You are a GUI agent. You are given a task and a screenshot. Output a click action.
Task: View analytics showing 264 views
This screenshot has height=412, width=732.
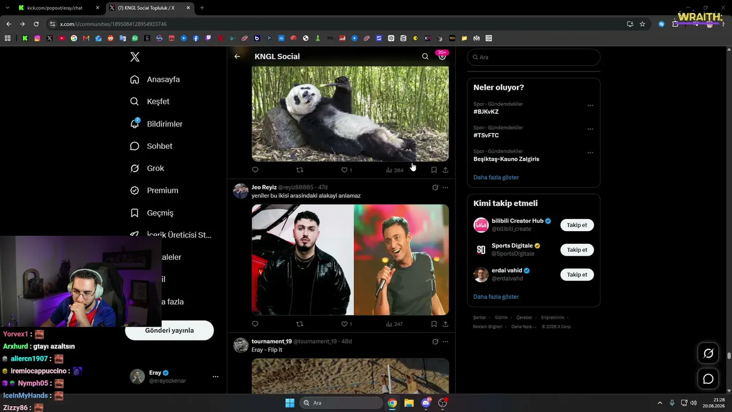[395, 170]
